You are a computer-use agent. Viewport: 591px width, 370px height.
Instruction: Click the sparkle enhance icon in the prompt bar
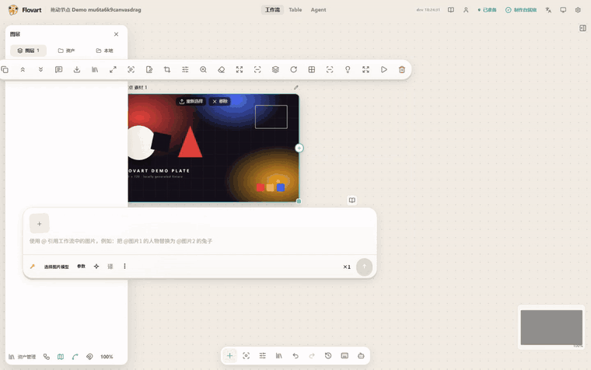(x=96, y=267)
